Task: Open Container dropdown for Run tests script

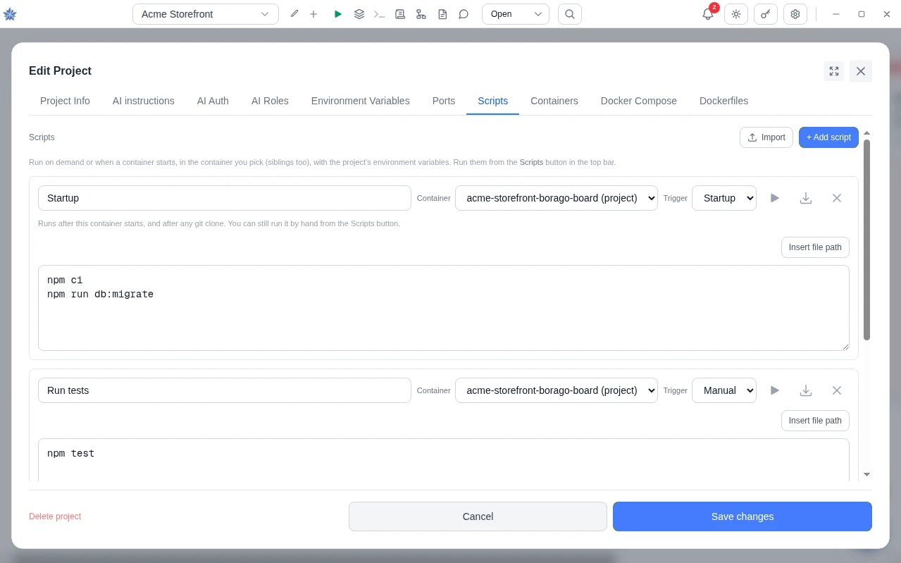Action: (557, 390)
